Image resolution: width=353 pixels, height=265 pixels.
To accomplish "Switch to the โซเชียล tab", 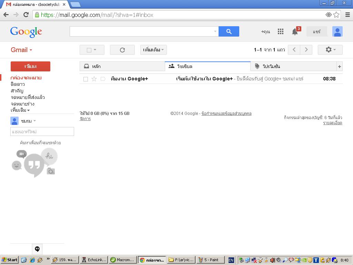I will coord(208,66).
